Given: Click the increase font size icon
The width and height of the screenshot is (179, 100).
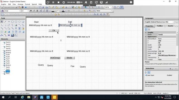Looking at the screenshot, I should coord(41,11).
